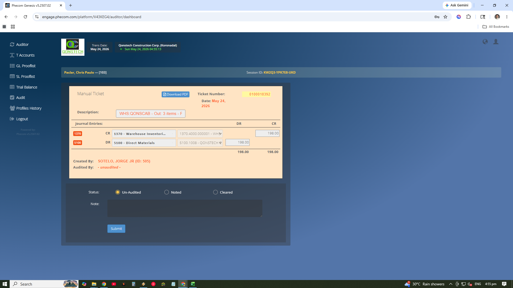The width and height of the screenshot is (513, 288).
Task: Open 5100.1008 QONSTECH subledger dropdown
Action: (200, 143)
